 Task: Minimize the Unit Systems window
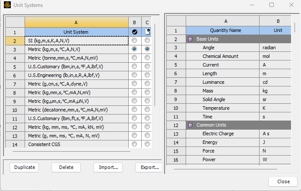click(x=252, y=5)
